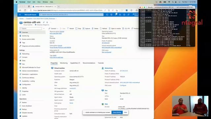211x119 pixels.
Task: Switch to the Capabilities (7) tab
Action: pyautogui.click(x=75, y=63)
